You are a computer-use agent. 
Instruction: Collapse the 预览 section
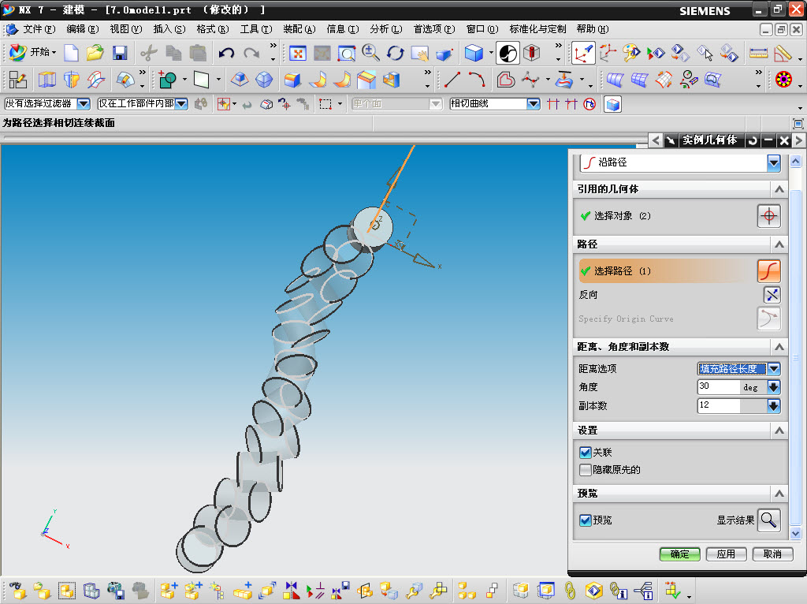pos(779,494)
